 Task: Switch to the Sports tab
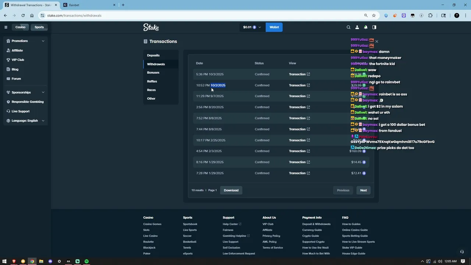pyautogui.click(x=39, y=27)
